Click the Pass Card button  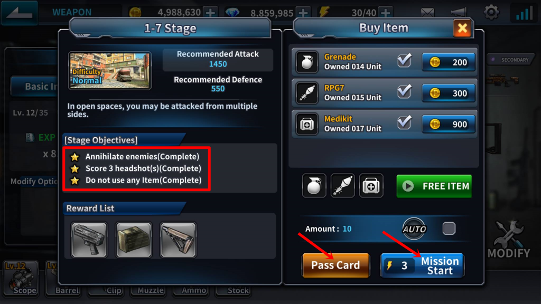[x=335, y=265]
